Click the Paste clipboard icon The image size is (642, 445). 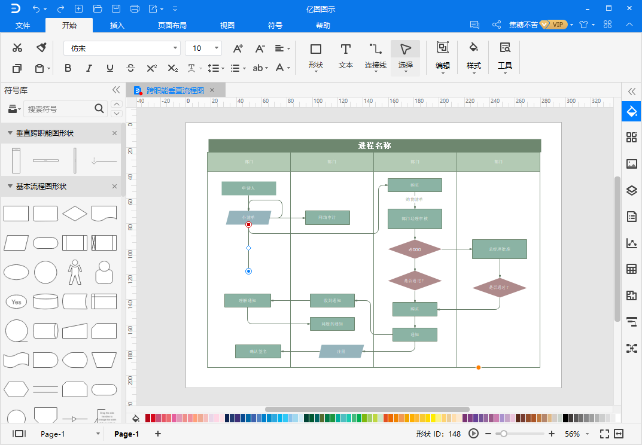pos(39,68)
